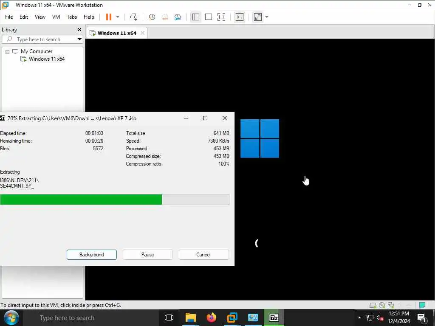Click inside the VM Windows logo screen

[260, 139]
